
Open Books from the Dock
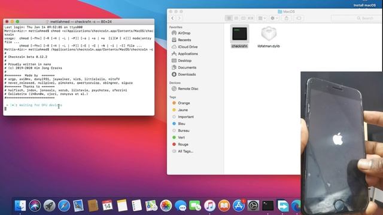[224, 205]
